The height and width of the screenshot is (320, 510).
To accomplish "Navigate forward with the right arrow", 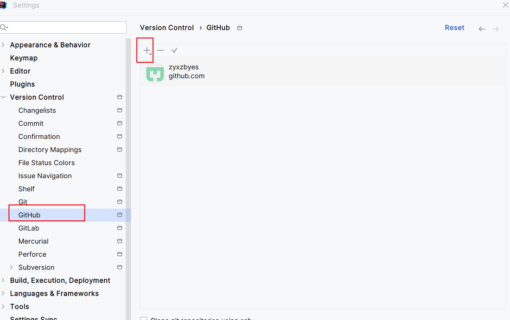I will pyautogui.click(x=496, y=29).
